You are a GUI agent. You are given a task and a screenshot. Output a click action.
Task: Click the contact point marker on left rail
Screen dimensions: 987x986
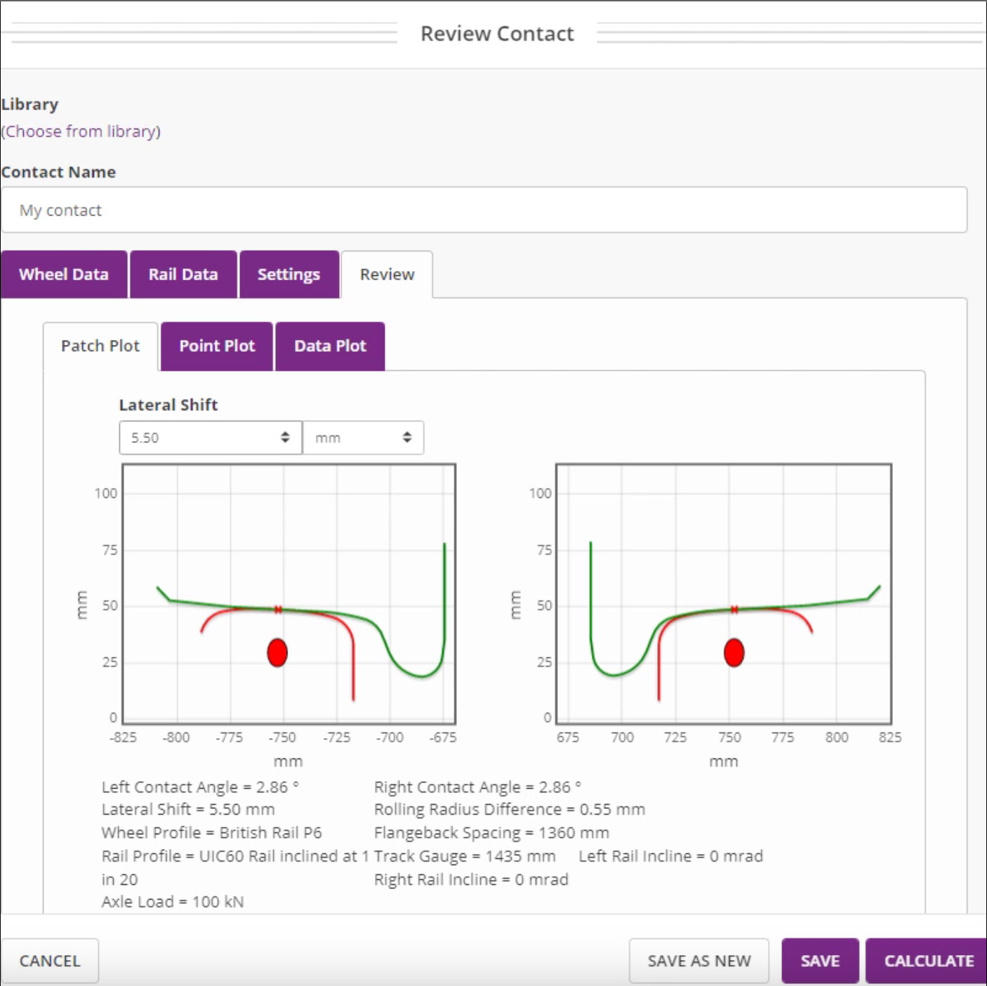(x=278, y=610)
